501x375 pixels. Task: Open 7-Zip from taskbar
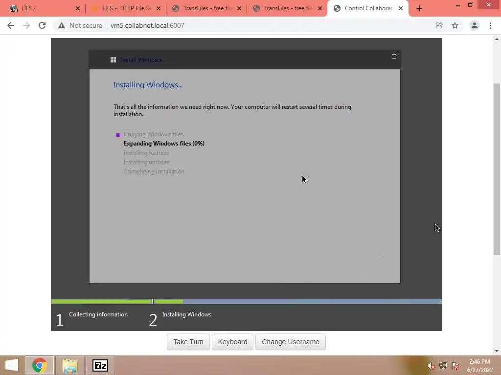coord(100,365)
